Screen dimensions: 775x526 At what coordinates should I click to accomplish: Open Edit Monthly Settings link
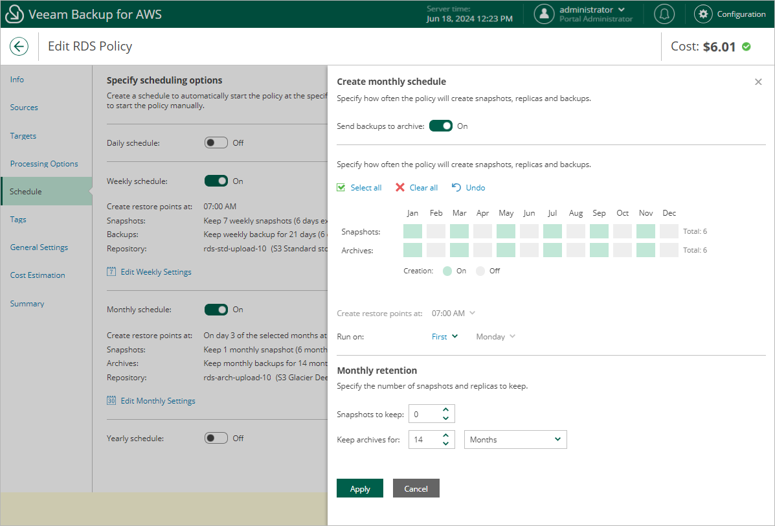[x=158, y=401]
